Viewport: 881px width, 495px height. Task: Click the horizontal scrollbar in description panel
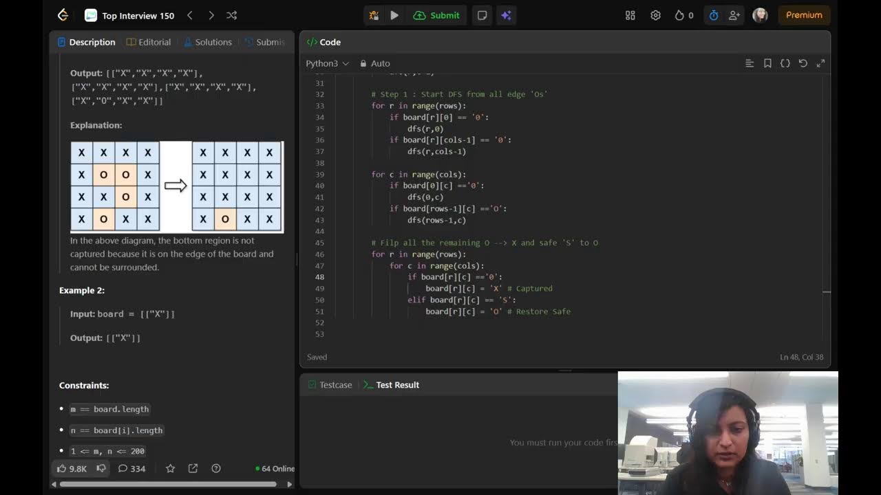(x=168, y=484)
